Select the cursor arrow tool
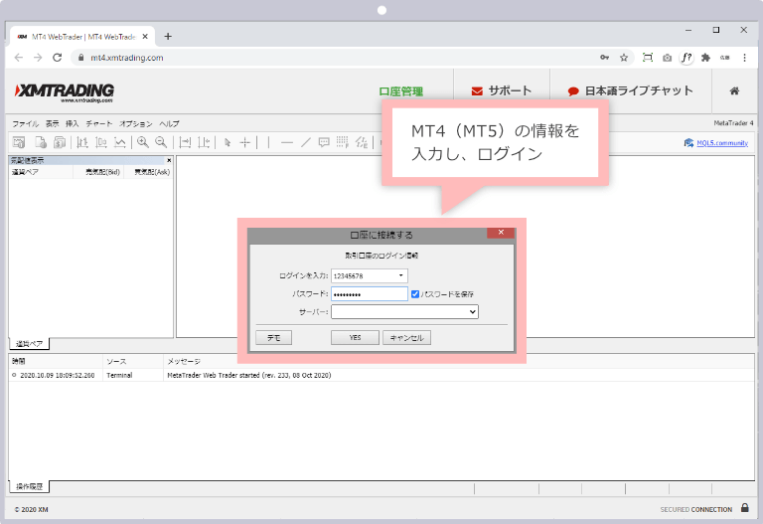 tap(228, 142)
